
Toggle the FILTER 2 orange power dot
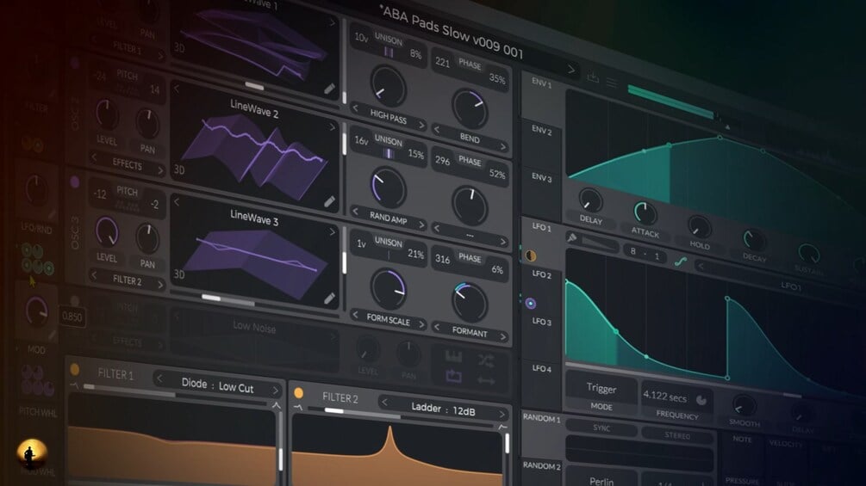click(298, 393)
